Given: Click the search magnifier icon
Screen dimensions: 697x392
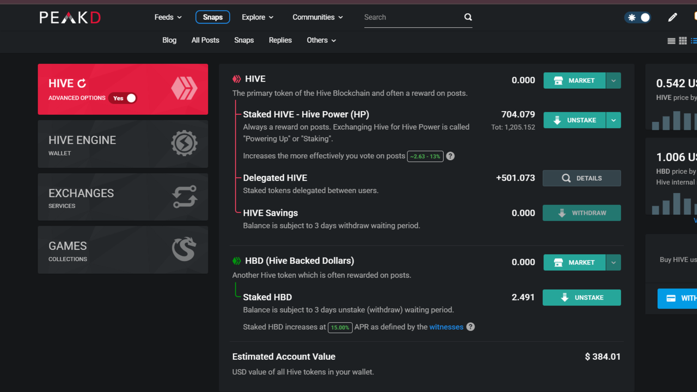Looking at the screenshot, I should [468, 17].
